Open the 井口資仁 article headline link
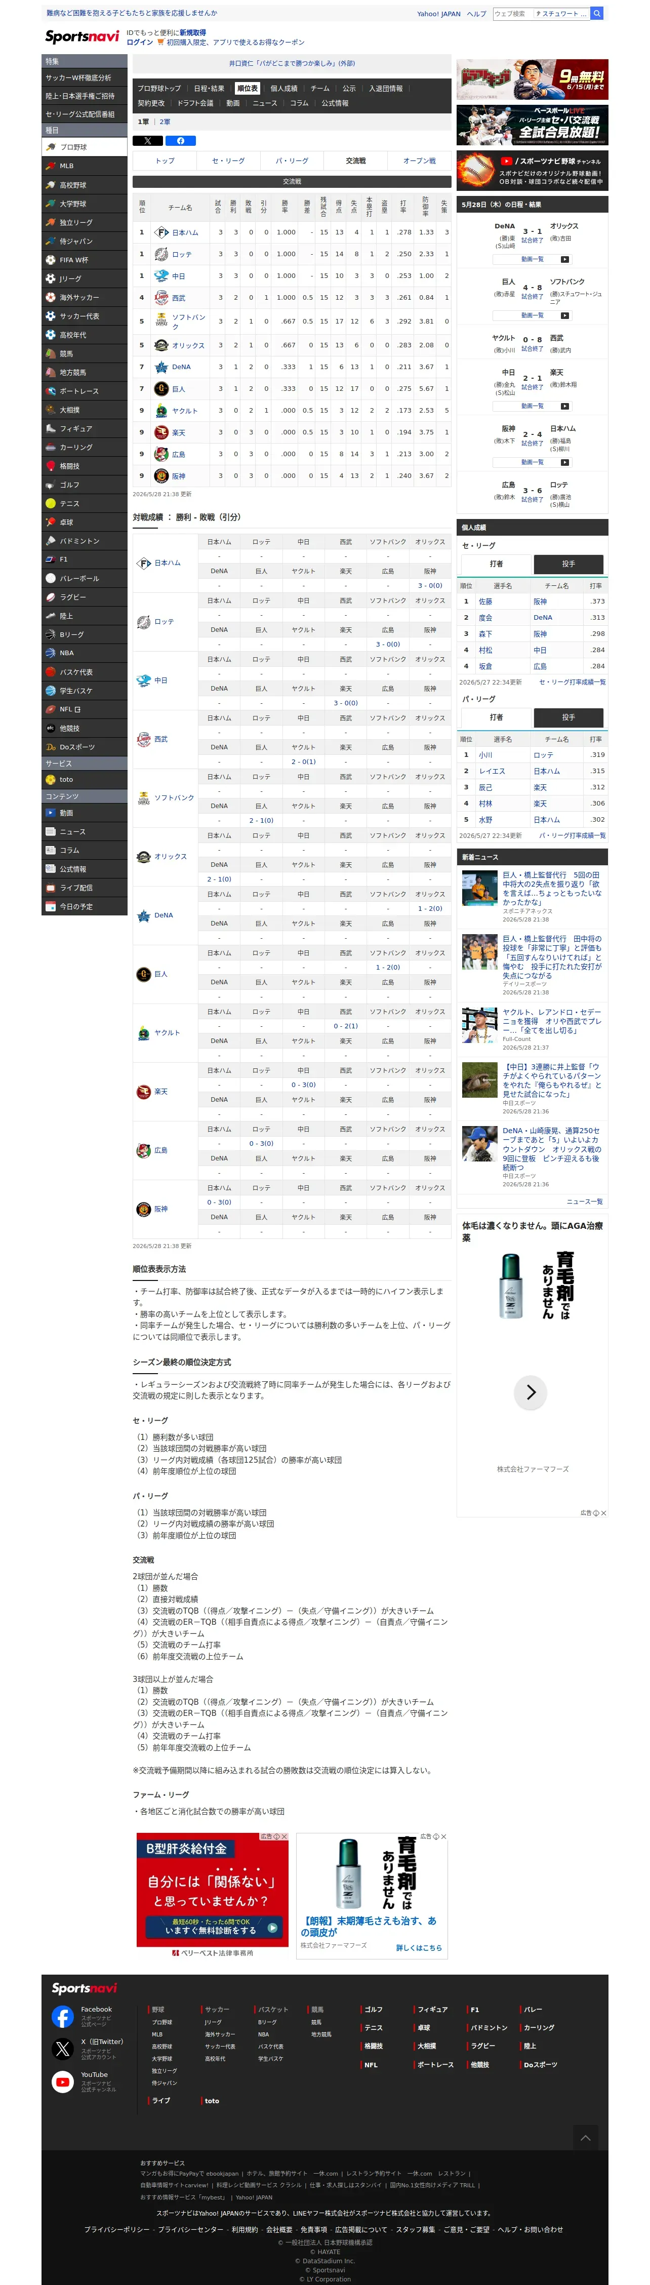Screen dimensions: 650x2285 tap(292, 64)
